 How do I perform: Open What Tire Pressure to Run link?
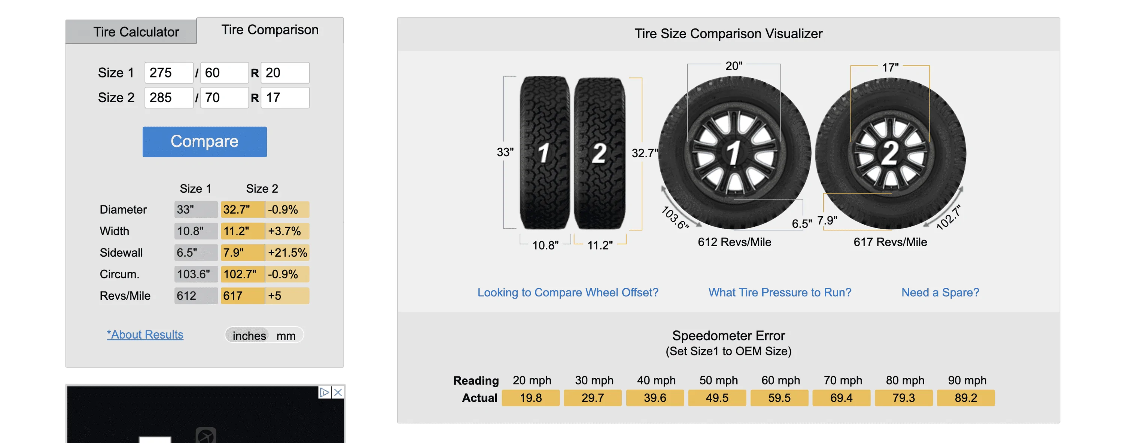point(779,292)
